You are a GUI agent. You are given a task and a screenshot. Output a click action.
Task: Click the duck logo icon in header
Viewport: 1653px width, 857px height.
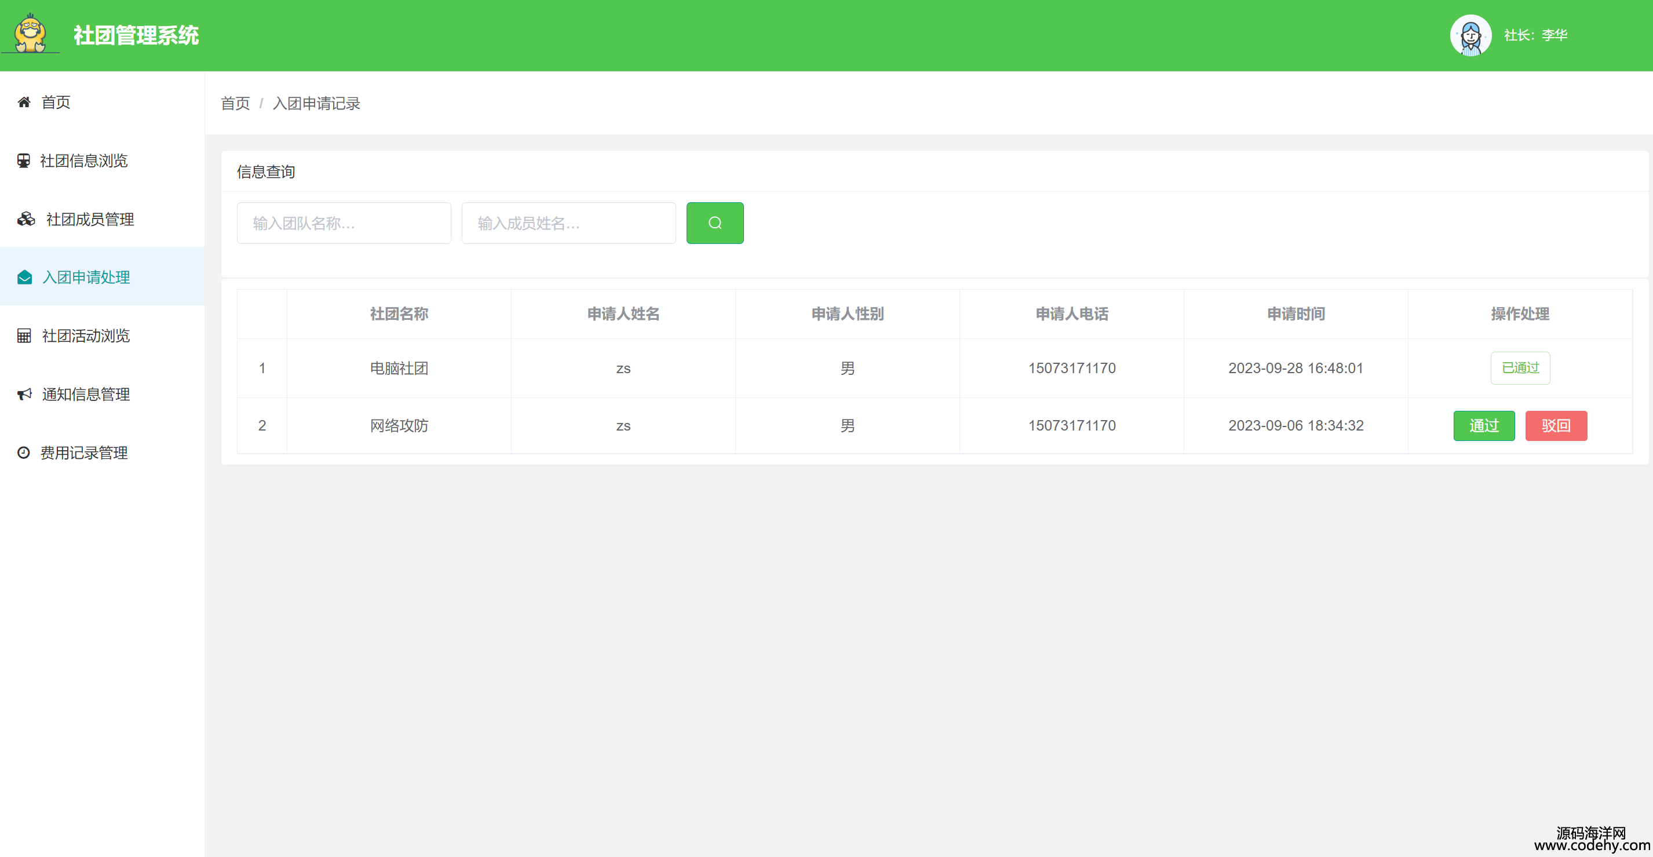tap(31, 34)
